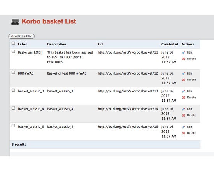Click the URL ending in basket/11
This screenshot has height=171, width=214.
click(x=128, y=52)
